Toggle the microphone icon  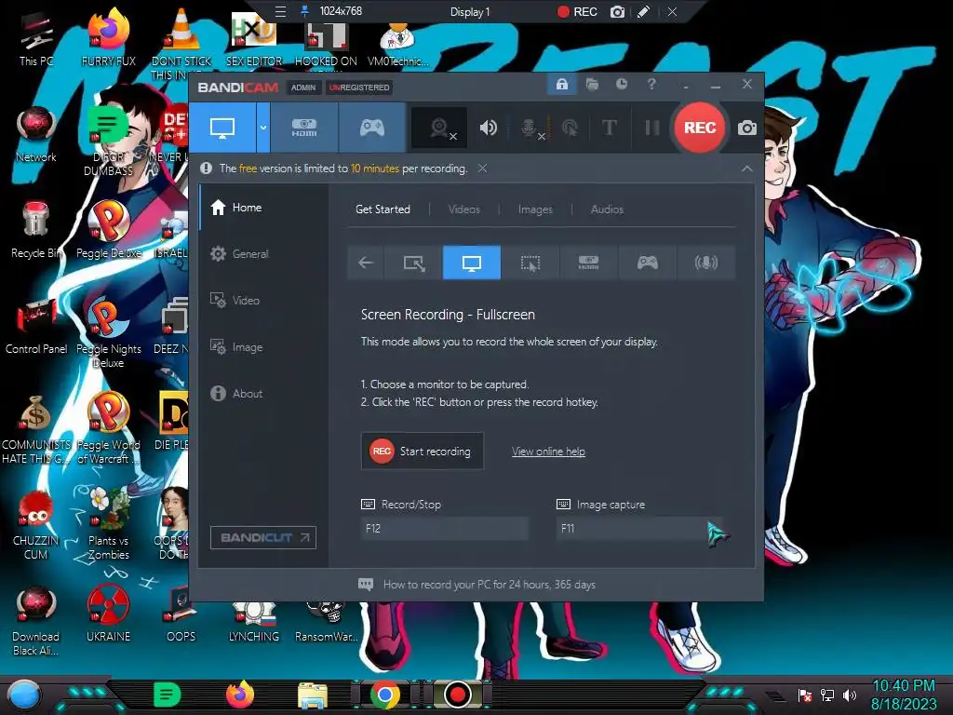point(530,128)
